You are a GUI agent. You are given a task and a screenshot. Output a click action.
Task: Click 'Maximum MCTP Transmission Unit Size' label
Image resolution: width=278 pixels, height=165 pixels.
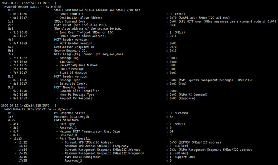tap(89, 131)
